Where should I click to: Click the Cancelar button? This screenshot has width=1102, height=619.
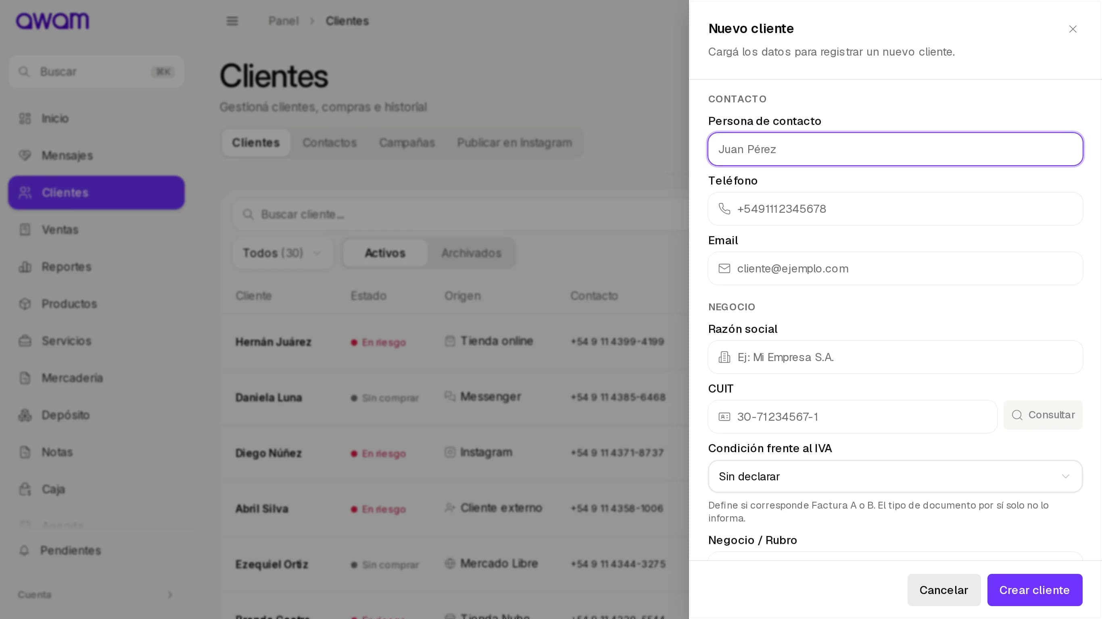point(944,590)
